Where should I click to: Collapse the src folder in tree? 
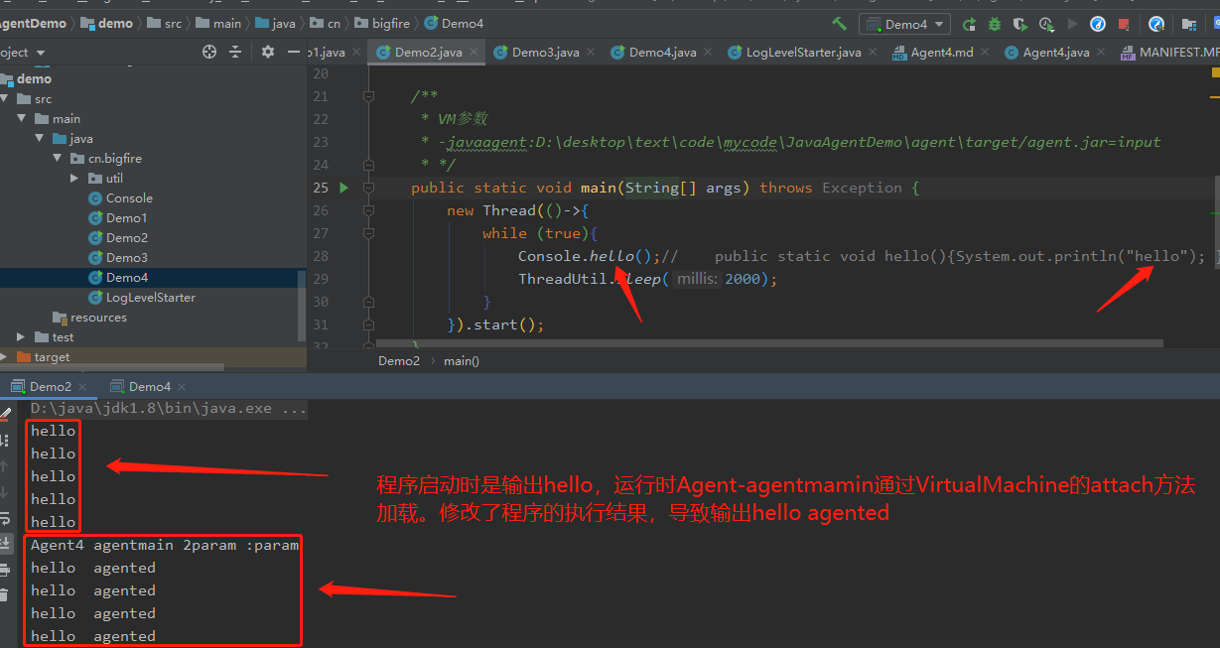[5, 99]
